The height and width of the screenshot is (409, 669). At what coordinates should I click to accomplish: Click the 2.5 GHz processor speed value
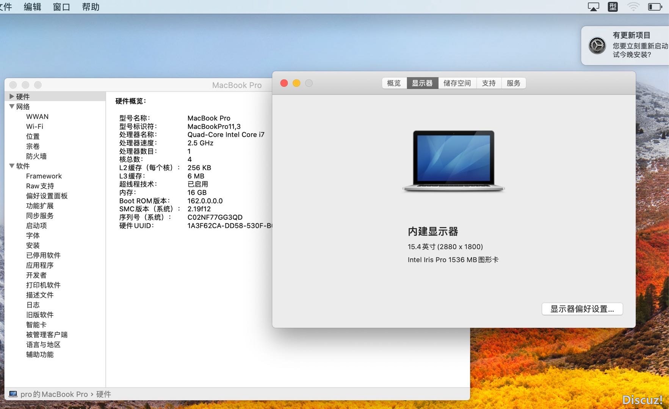tap(201, 143)
